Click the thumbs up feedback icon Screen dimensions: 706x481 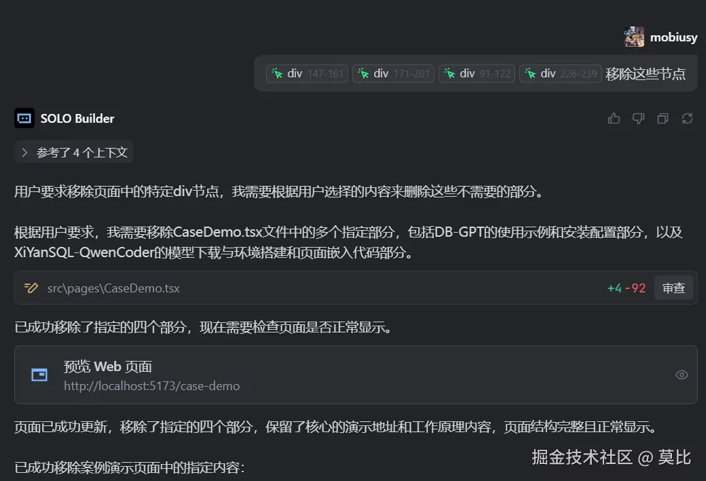pyautogui.click(x=614, y=118)
